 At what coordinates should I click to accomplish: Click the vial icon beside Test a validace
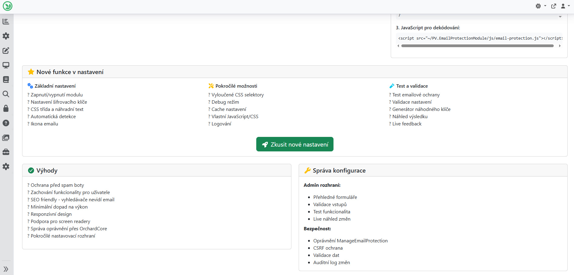tap(392, 86)
